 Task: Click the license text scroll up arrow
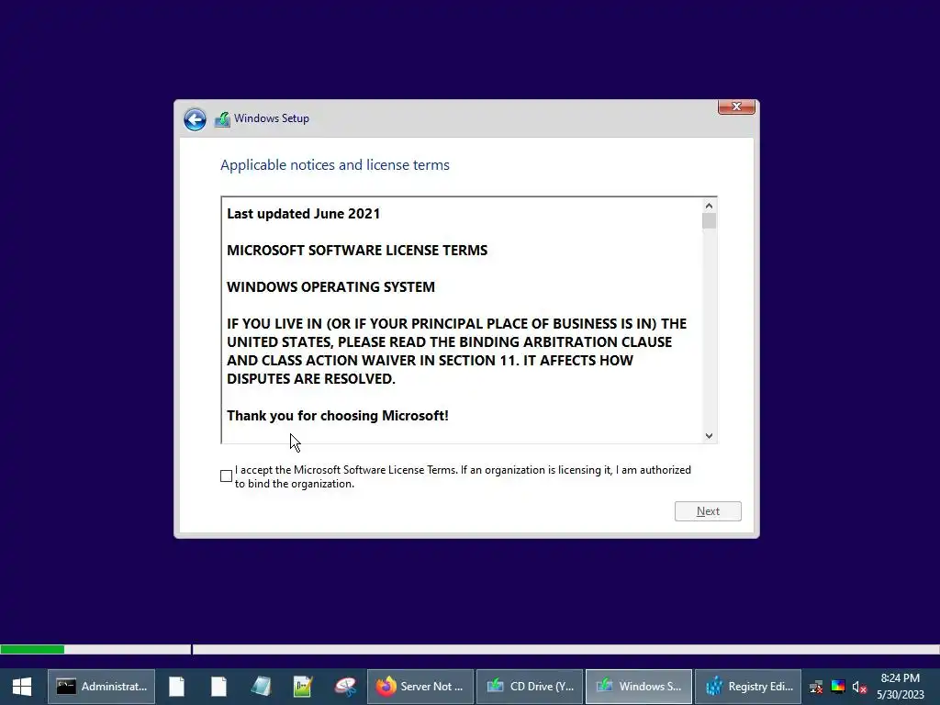[x=710, y=206]
